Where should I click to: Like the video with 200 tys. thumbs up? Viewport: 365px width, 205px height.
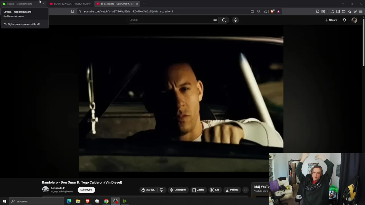[x=148, y=190]
